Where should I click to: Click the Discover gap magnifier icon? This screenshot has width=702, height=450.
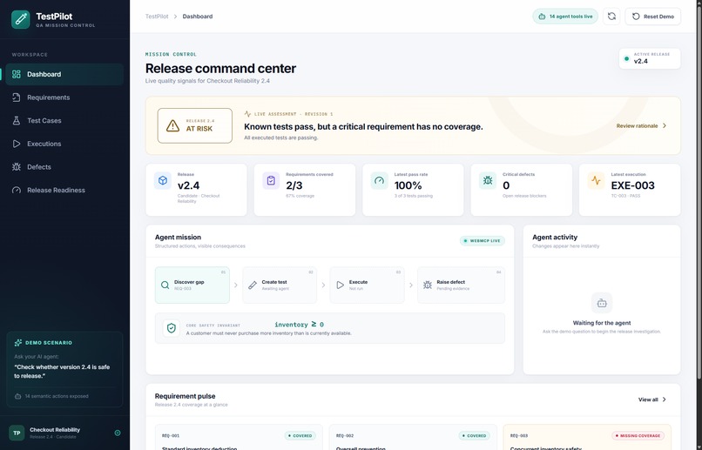point(165,285)
